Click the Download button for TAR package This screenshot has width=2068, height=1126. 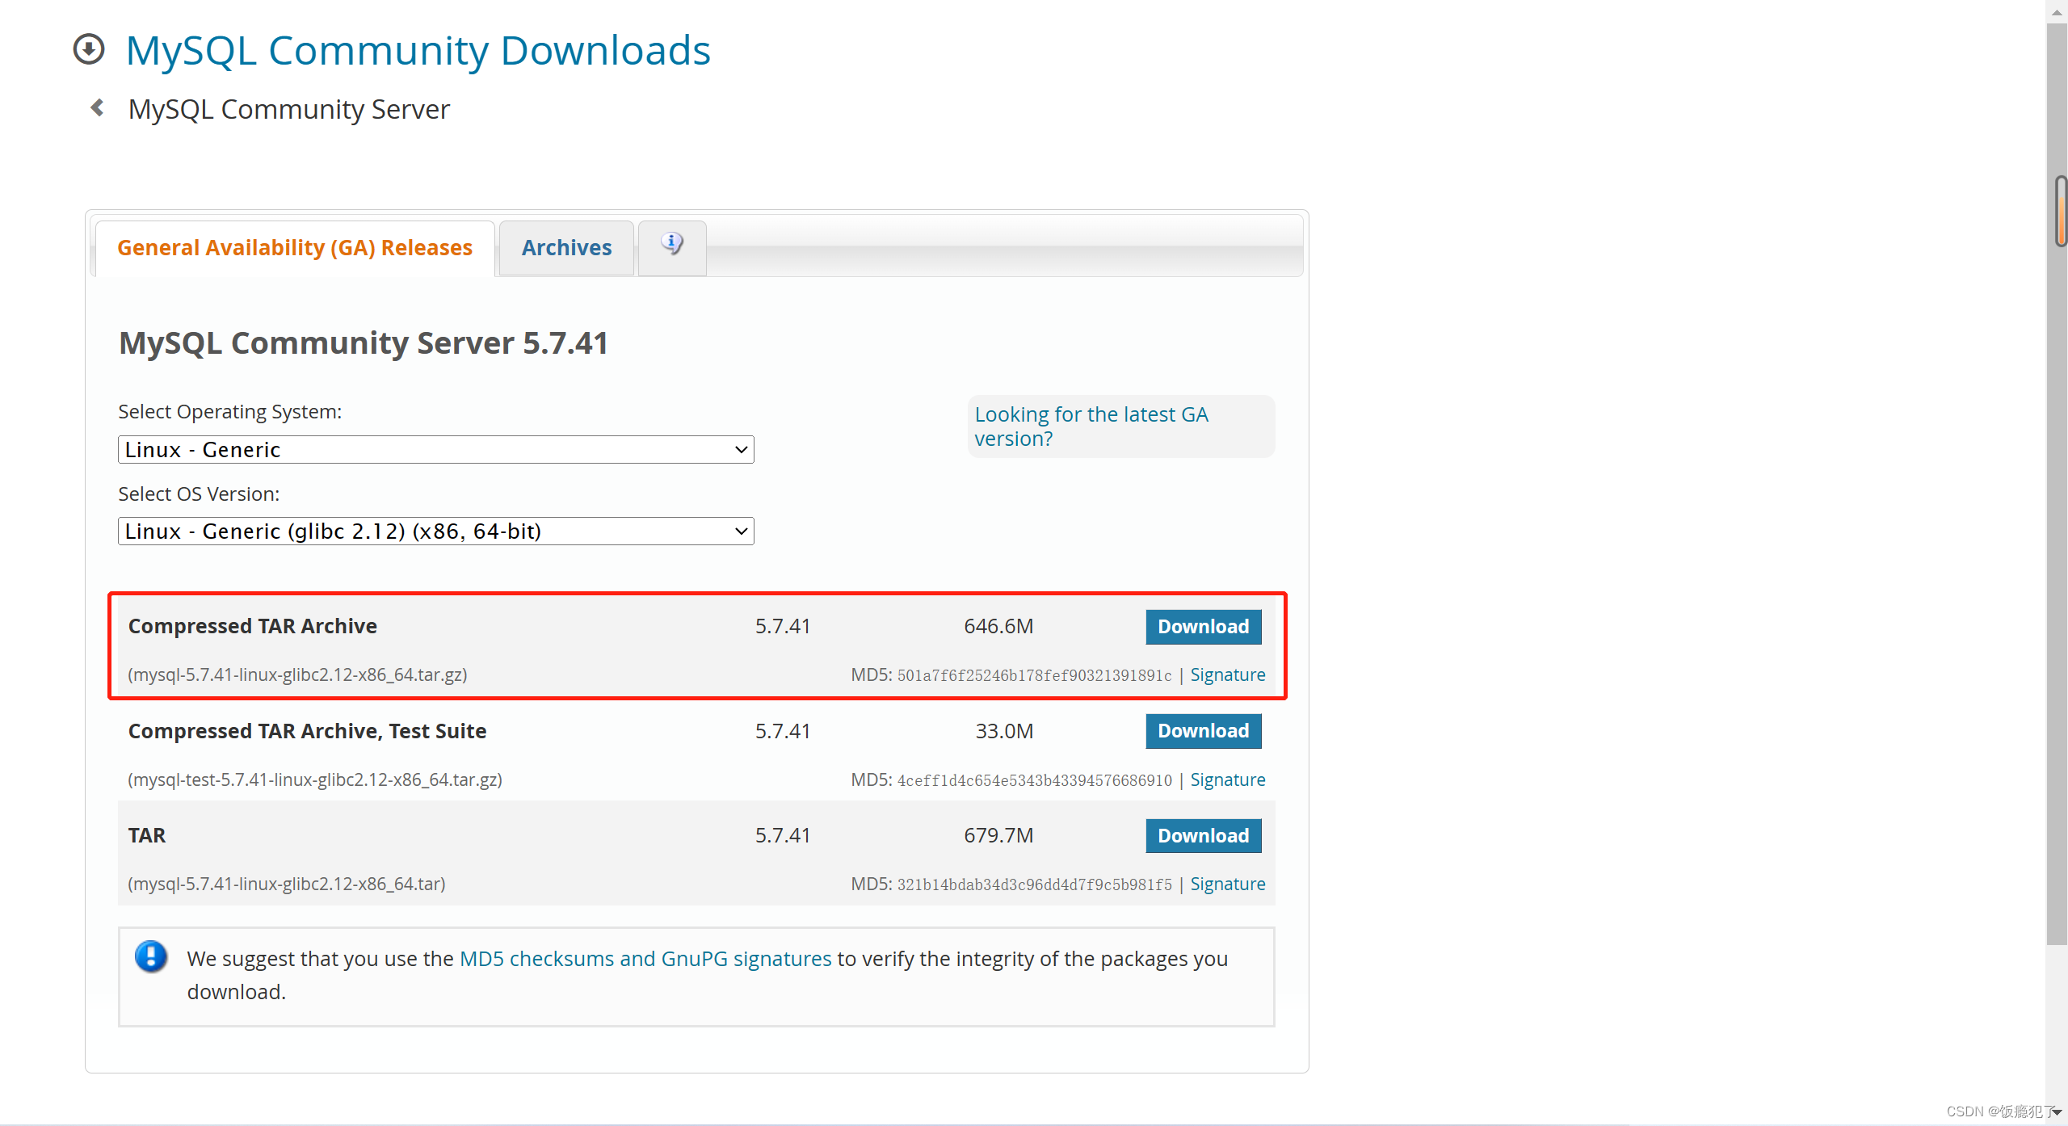tap(1200, 834)
